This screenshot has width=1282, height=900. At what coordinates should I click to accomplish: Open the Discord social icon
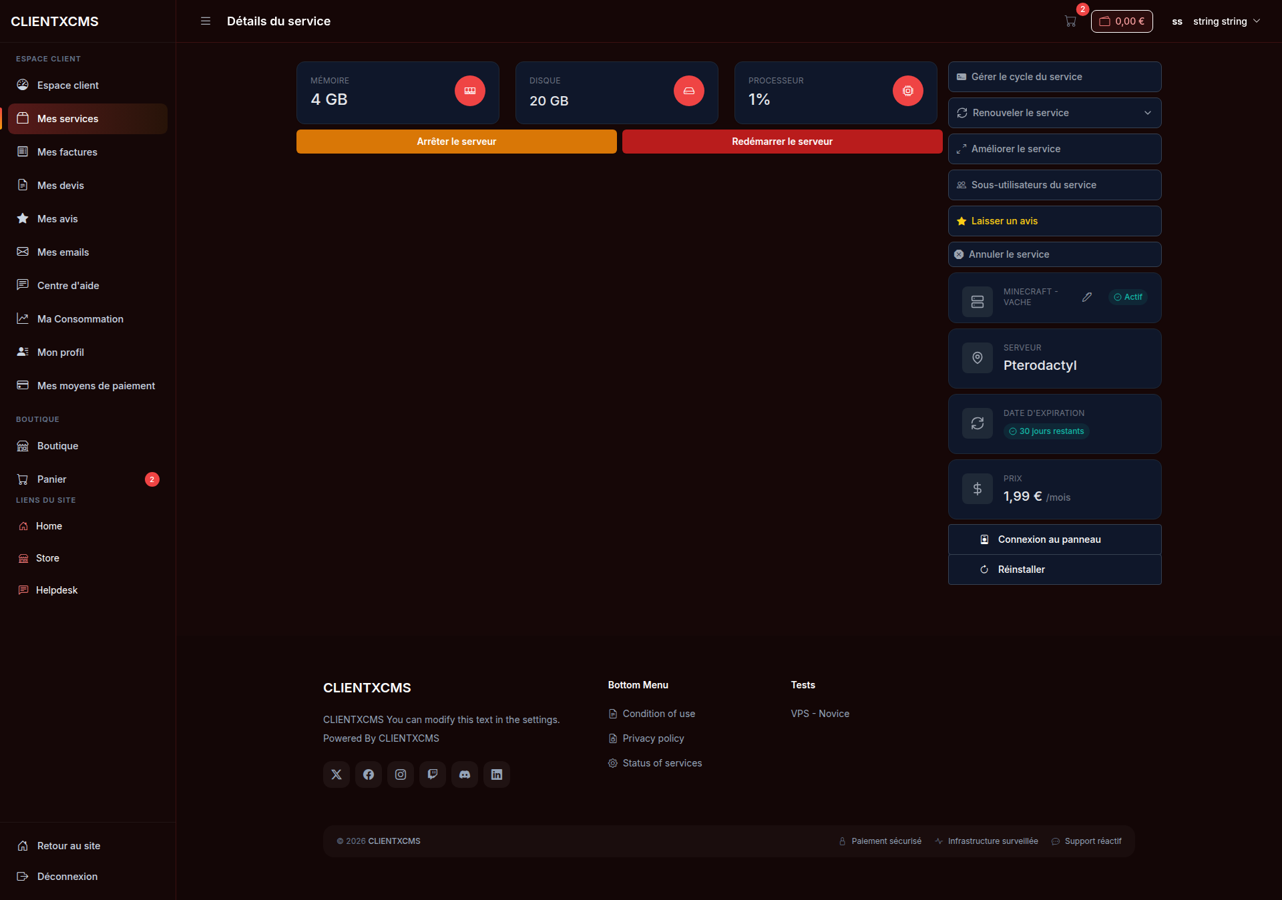click(x=465, y=774)
